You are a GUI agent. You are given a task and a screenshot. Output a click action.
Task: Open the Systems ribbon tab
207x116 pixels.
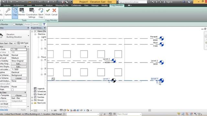(7, 5)
